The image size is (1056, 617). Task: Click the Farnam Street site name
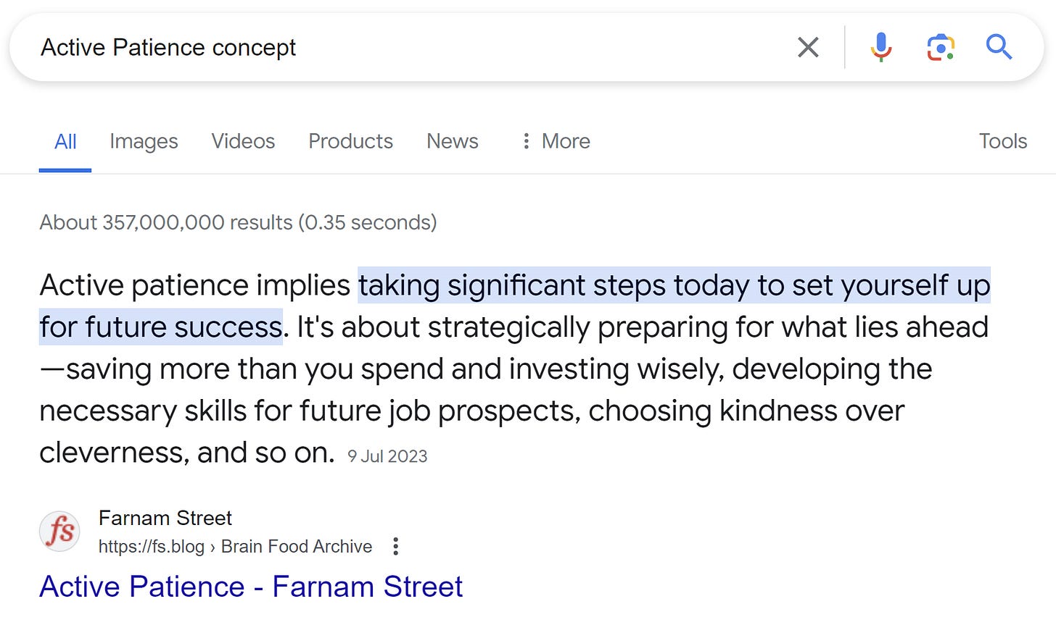click(x=165, y=518)
